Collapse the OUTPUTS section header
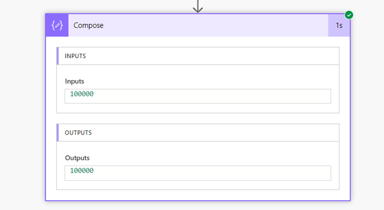Image resolution: width=384 pixels, height=210 pixels. [78, 133]
